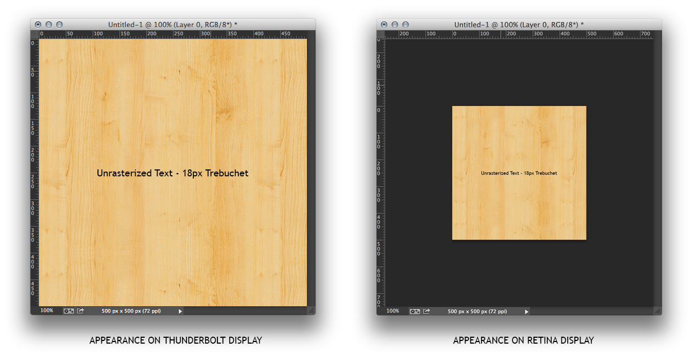Image resolution: width=692 pixels, height=357 pixels.
Task: Click the sync settings icon in the Thunderbolt window status bar
Action: tap(69, 311)
